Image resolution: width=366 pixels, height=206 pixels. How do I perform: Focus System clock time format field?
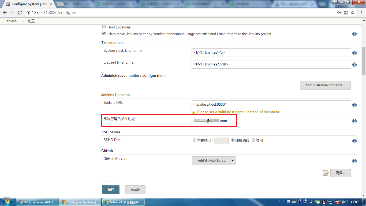point(271,53)
